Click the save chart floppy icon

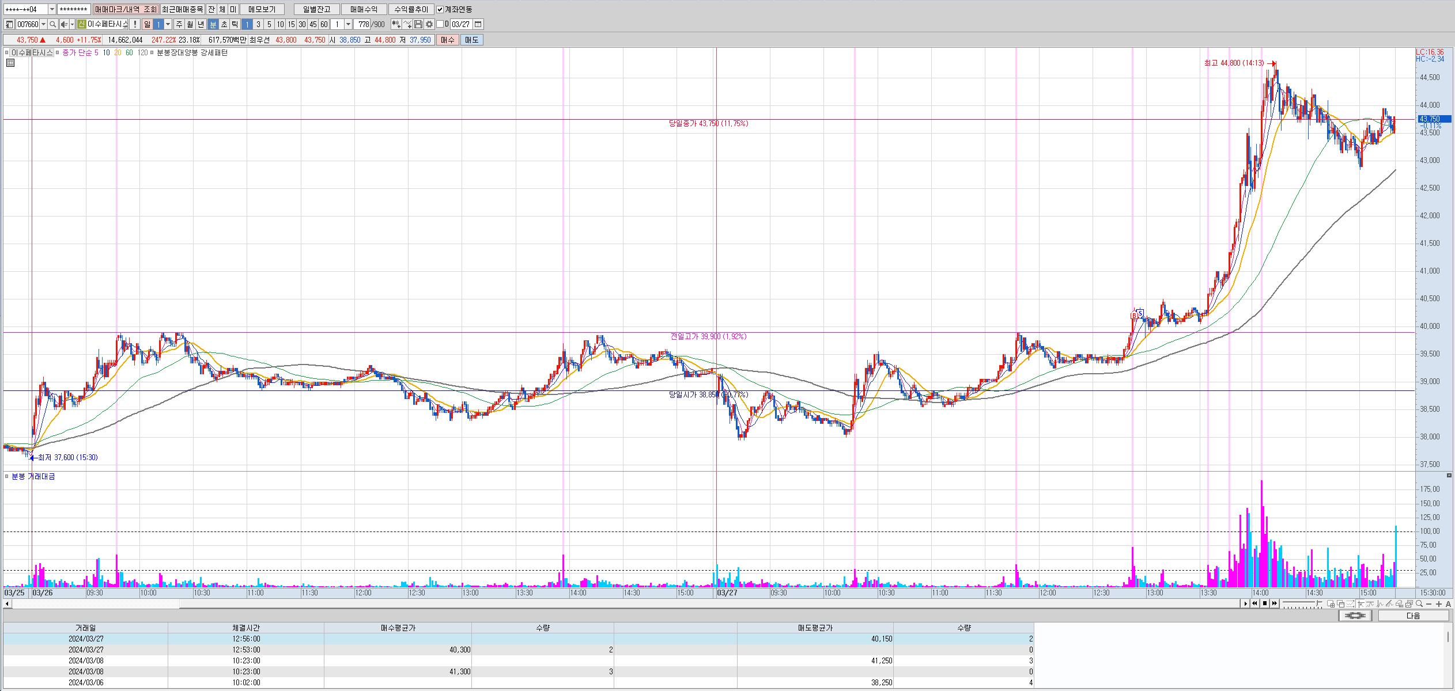point(418,24)
